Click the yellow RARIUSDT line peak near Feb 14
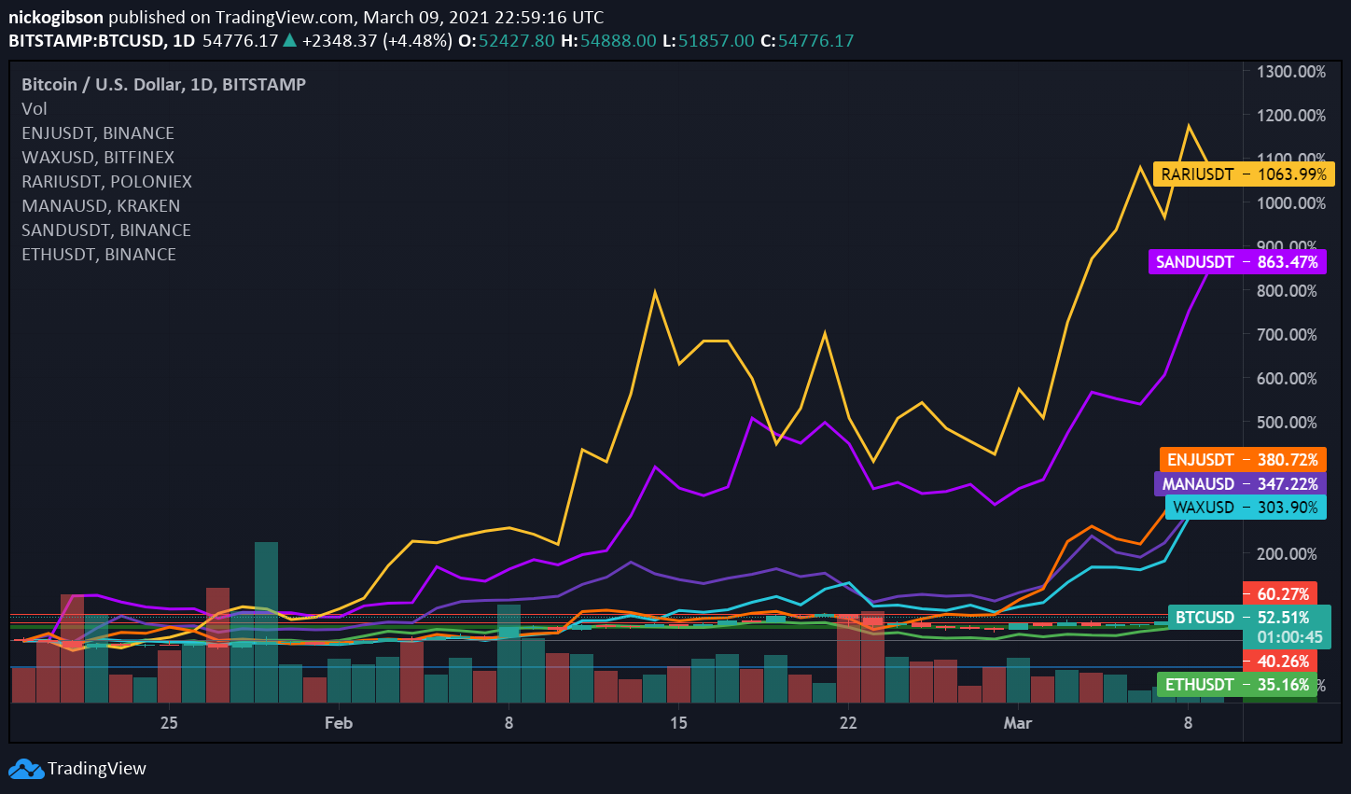This screenshot has width=1351, height=794. (x=655, y=292)
